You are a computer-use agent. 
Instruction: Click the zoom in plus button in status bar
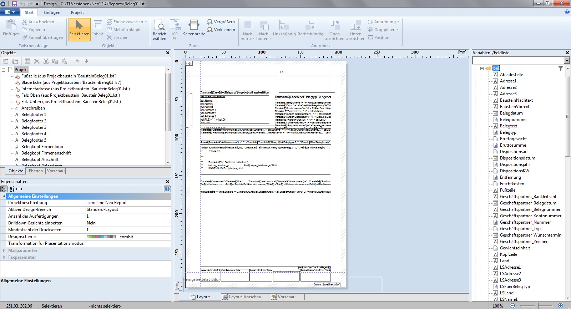point(560,306)
